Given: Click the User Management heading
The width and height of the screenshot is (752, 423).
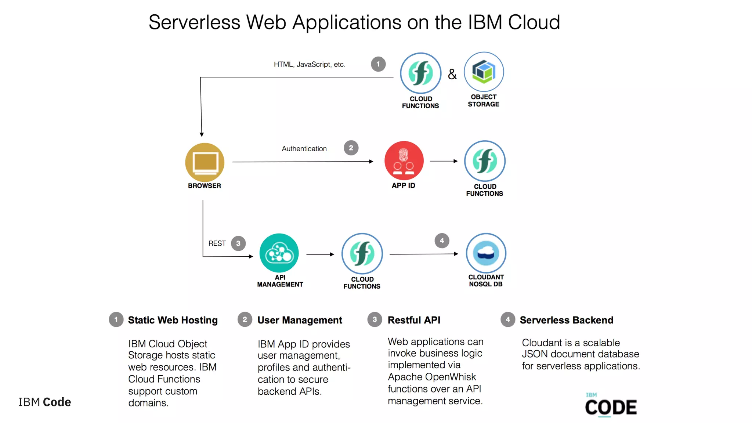Looking at the screenshot, I should pos(300,320).
